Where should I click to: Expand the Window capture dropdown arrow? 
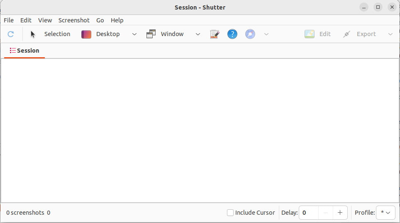click(198, 34)
